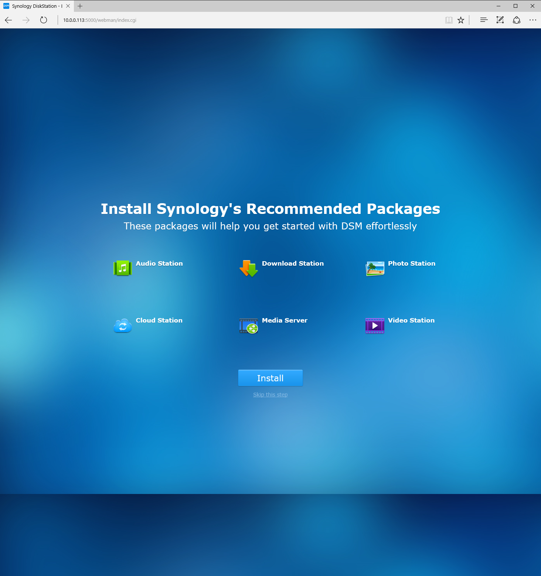This screenshot has width=541, height=576.
Task: Make a Web Note with pen icon
Action: [500, 20]
